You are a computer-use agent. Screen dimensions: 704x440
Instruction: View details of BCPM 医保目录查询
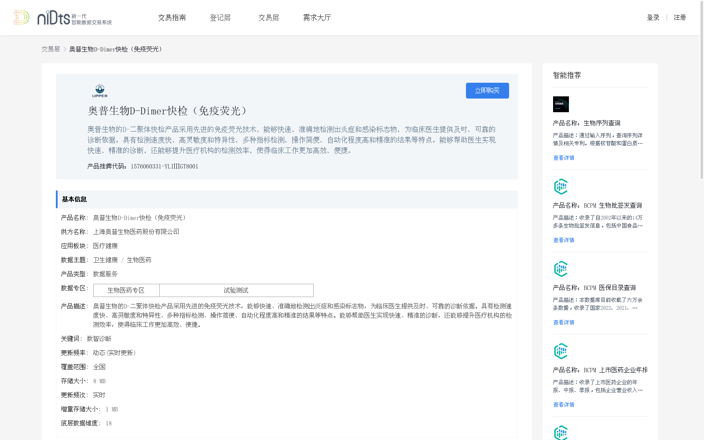coord(564,323)
